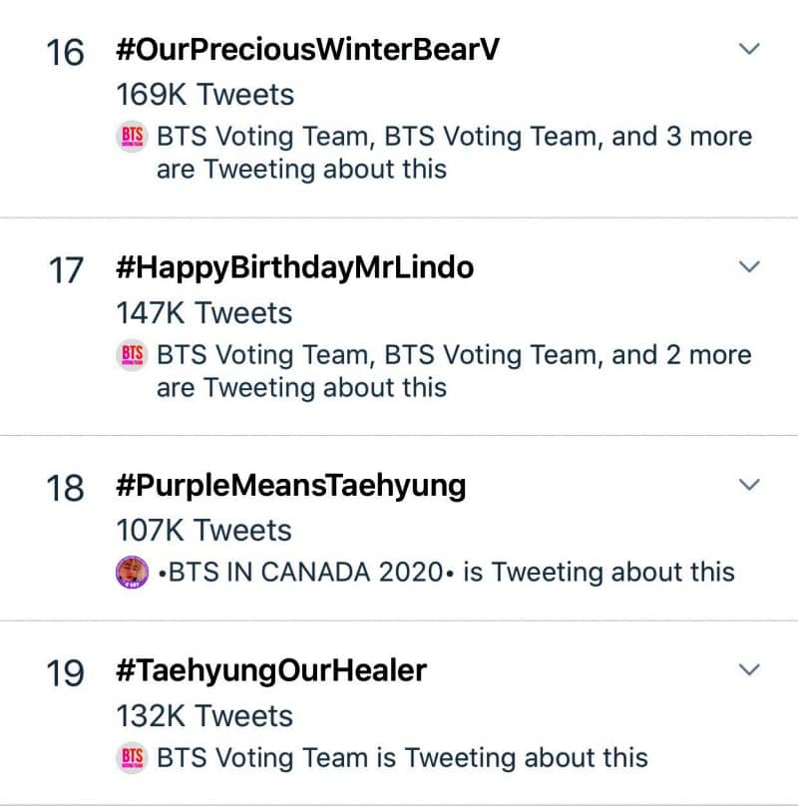Click the 147K Tweets count
Screen dimensions: 798x806
204,312
